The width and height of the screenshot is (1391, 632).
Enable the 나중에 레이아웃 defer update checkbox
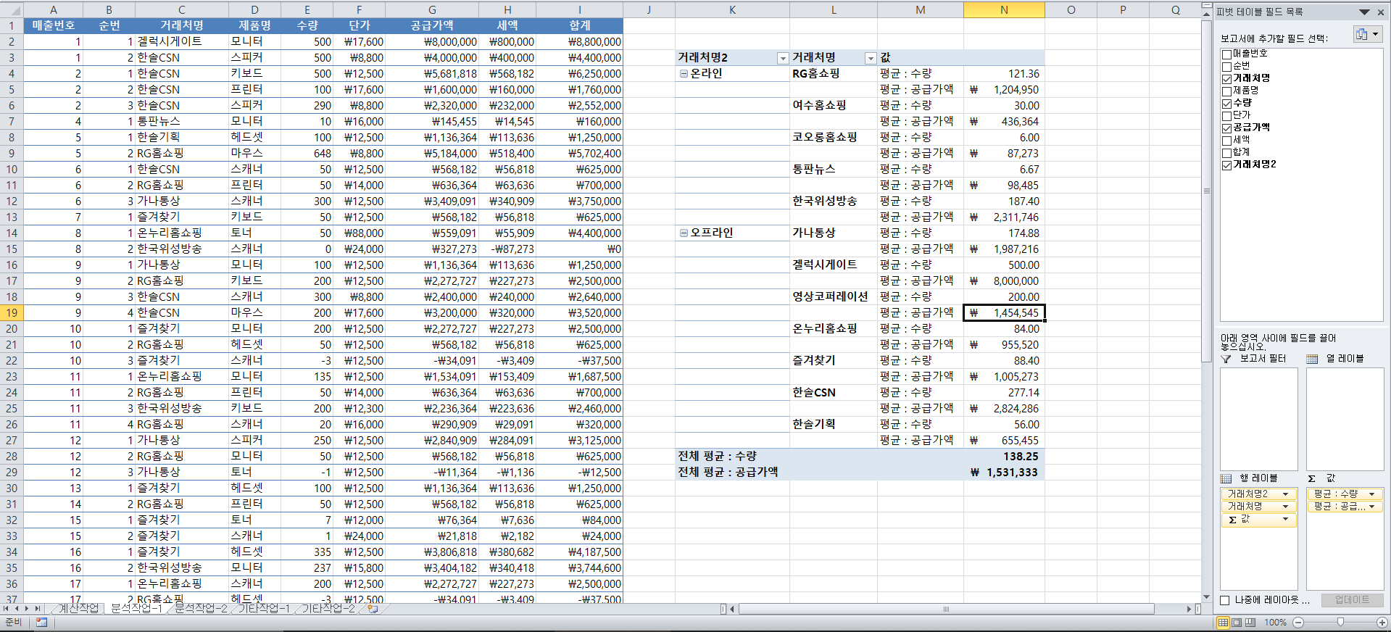1225,600
